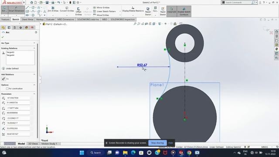Select the Spline sketch tool

pyautogui.click(x=39, y=8)
